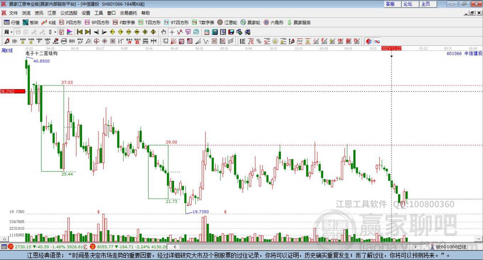The width and height of the screenshot is (483, 260).
Task: Open the 帮助 menu
Action: coord(145,13)
